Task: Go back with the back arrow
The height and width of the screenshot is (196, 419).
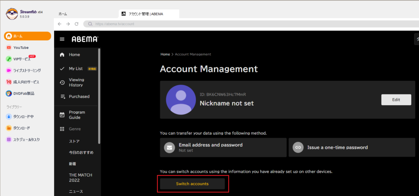Action: pyautogui.click(x=60, y=24)
